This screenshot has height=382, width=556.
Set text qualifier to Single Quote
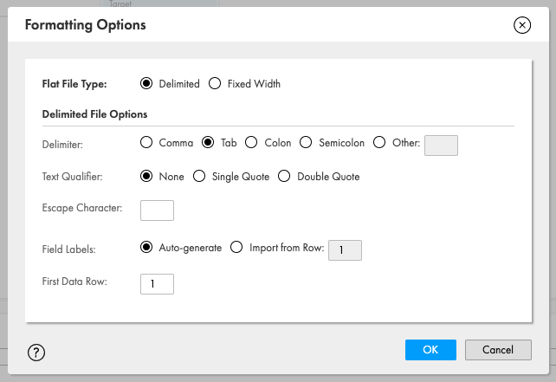pos(199,177)
